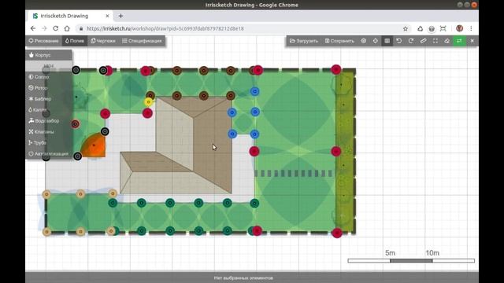This screenshot has height=283, width=504.
Task: Click the recycle-style extension icon
Action: pos(420,28)
